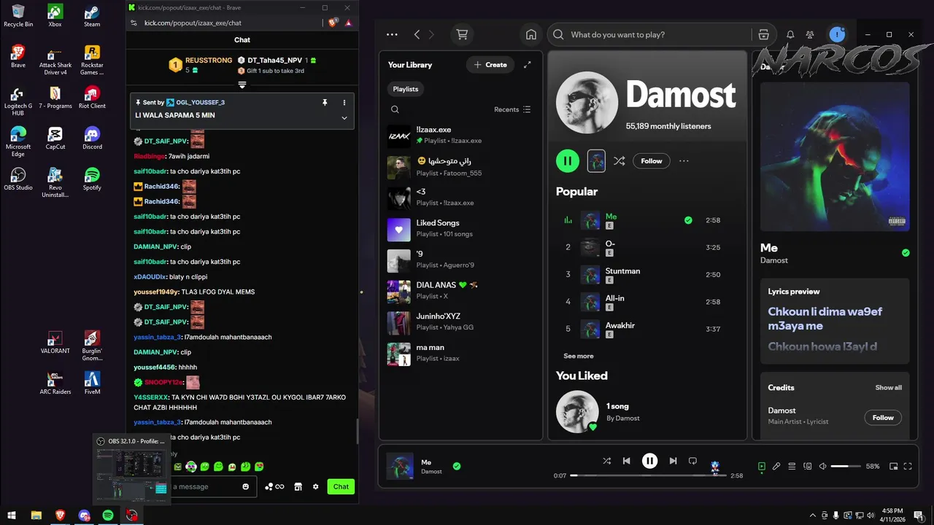Open Liked Songs playlist
The height and width of the screenshot is (525, 934).
460,228
